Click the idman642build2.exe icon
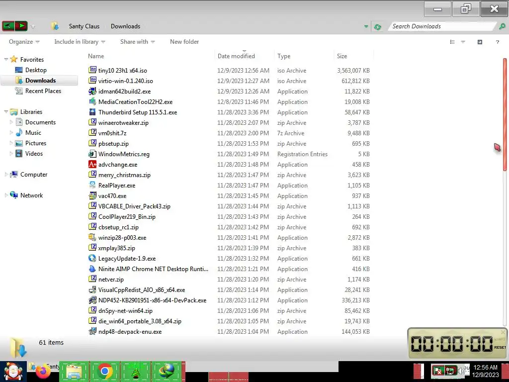The image size is (509, 382). click(92, 91)
